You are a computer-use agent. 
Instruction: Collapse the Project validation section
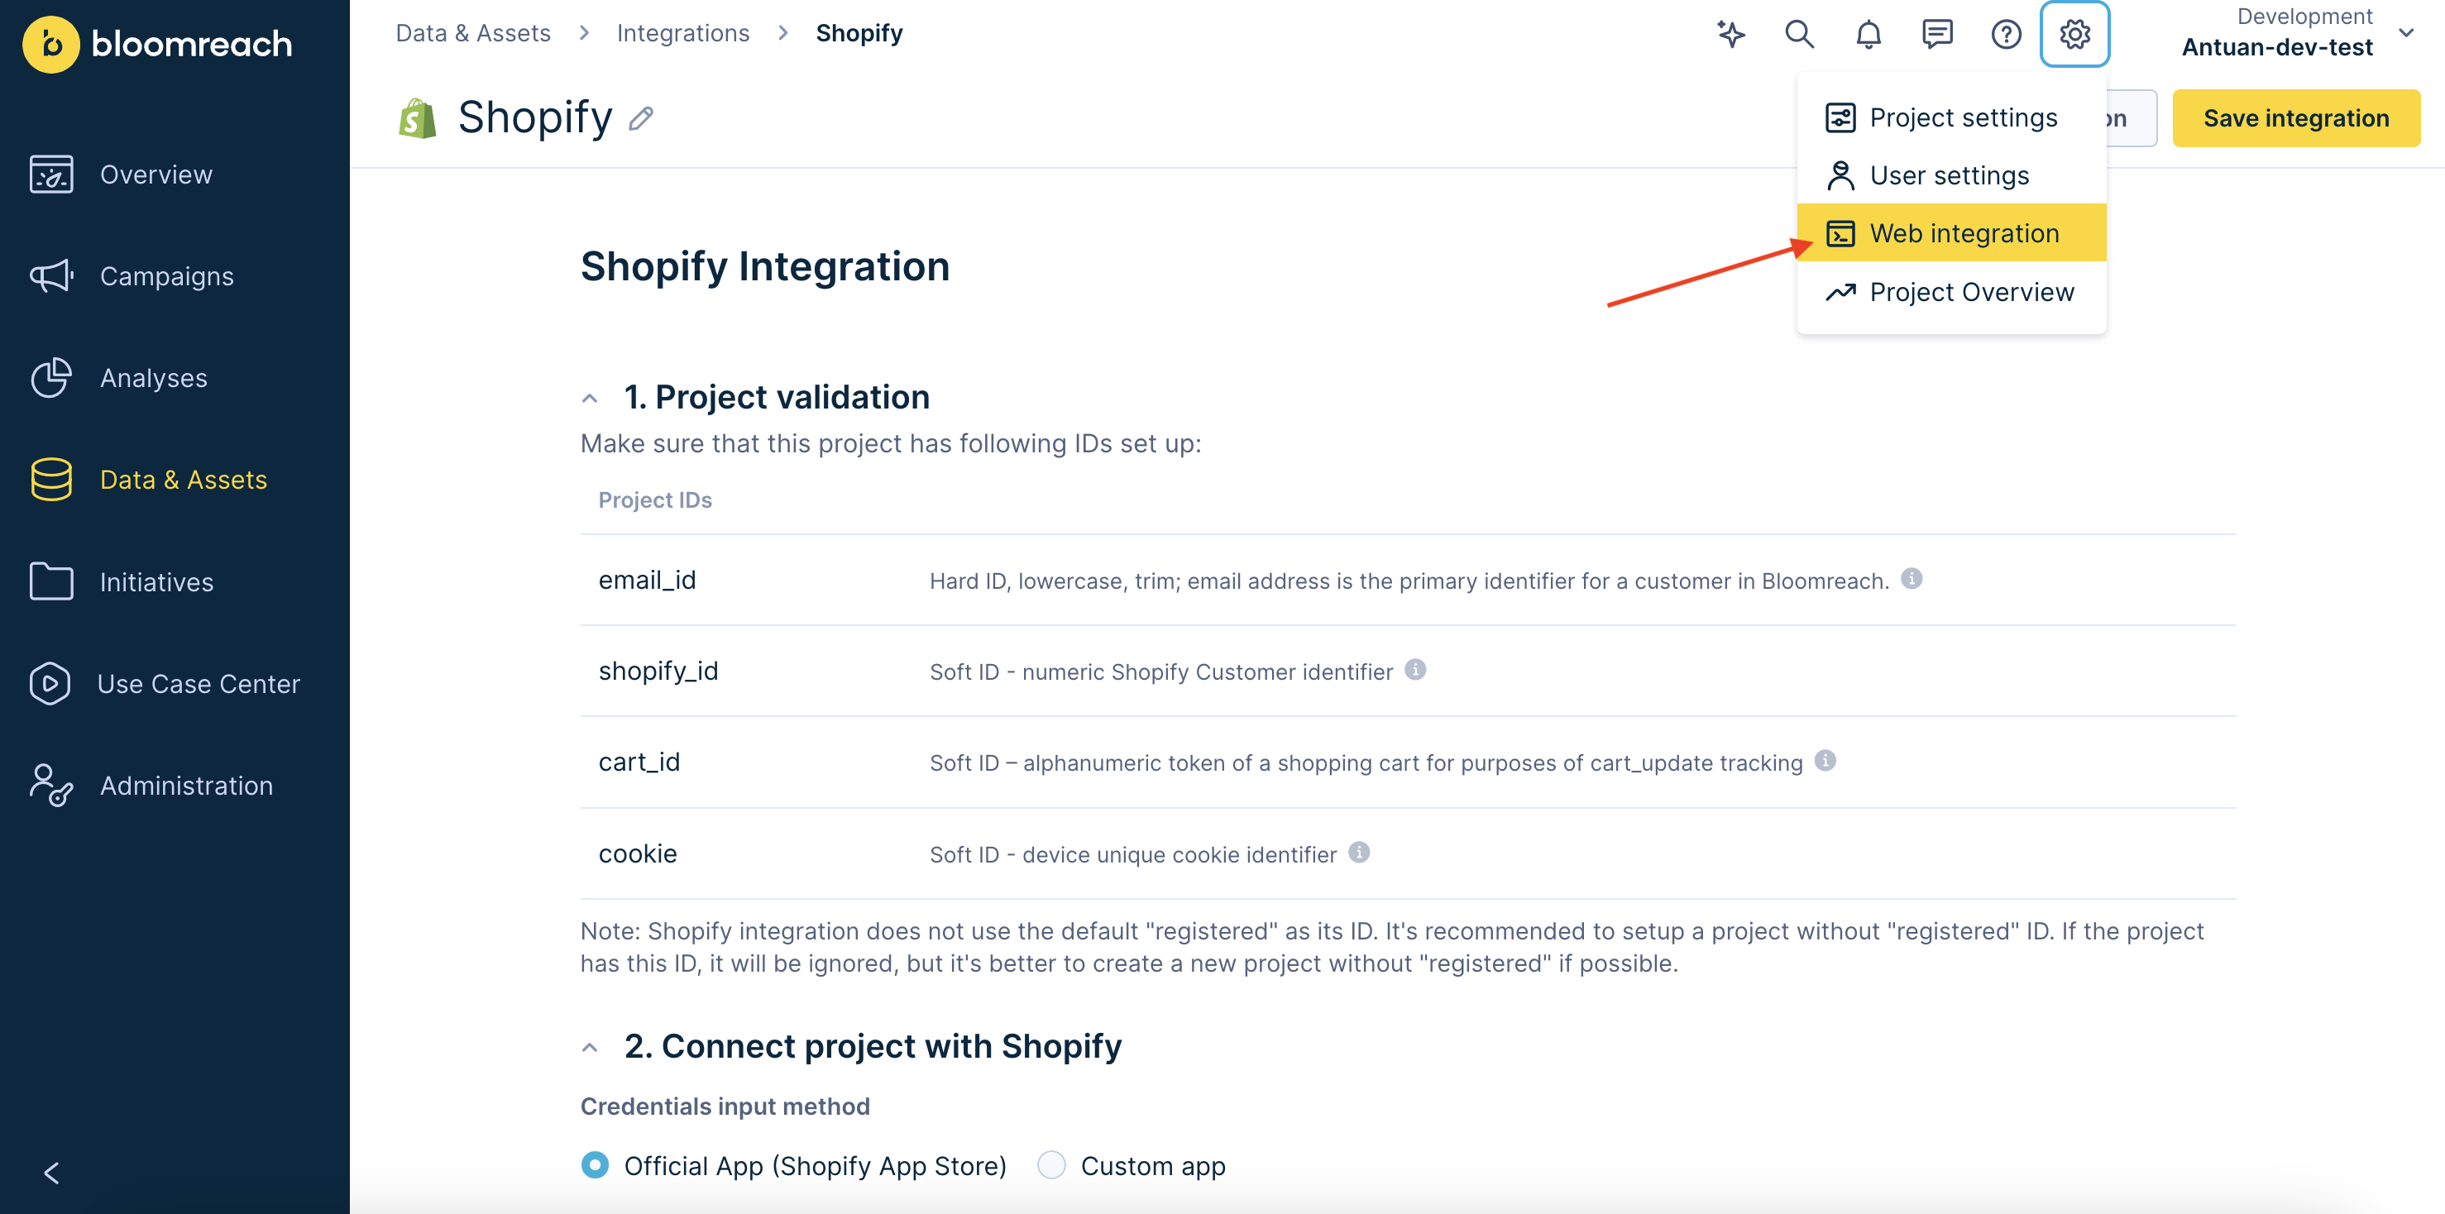(x=590, y=399)
